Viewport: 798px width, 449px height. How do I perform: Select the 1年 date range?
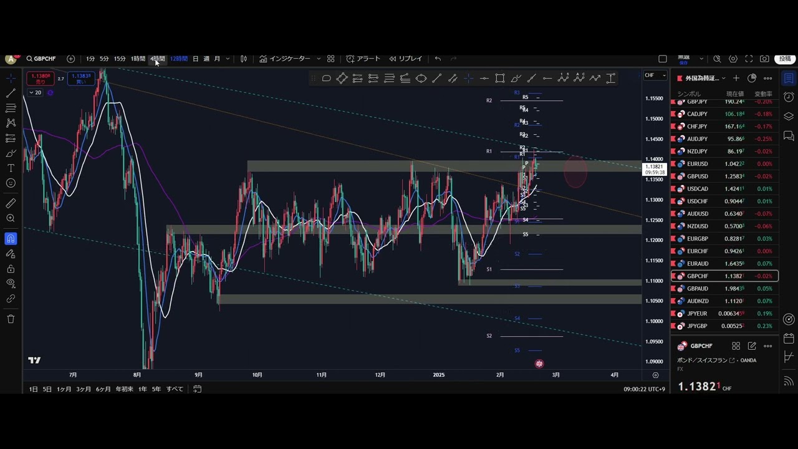pos(142,389)
